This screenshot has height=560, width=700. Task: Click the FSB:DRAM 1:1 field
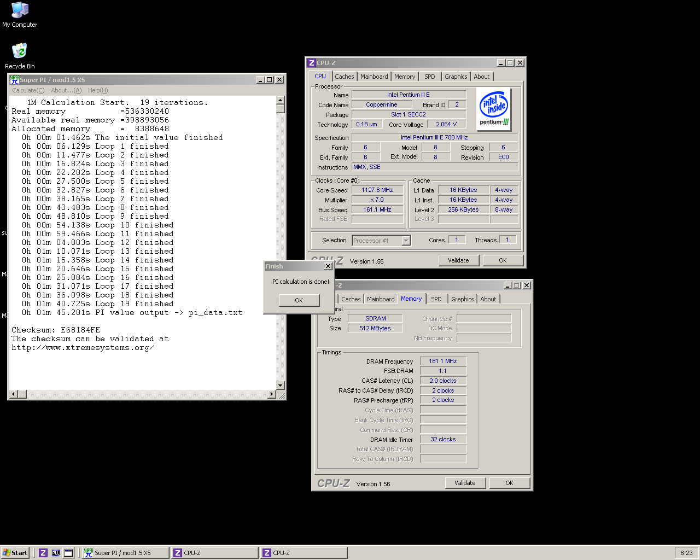[x=443, y=371]
